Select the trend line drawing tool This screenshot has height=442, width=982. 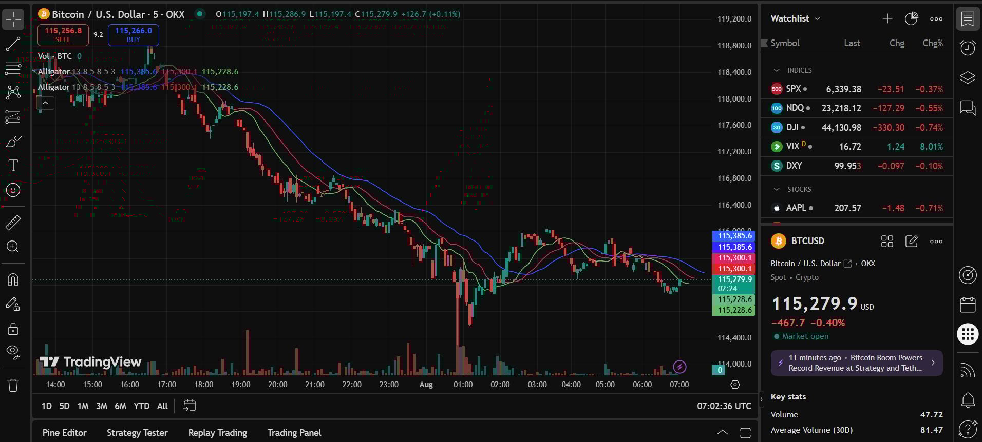click(13, 44)
